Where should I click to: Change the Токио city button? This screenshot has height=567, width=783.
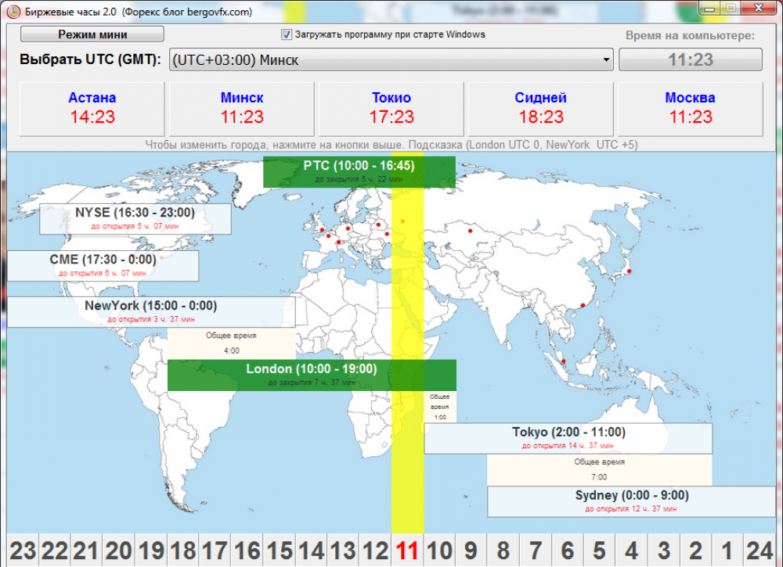click(391, 109)
